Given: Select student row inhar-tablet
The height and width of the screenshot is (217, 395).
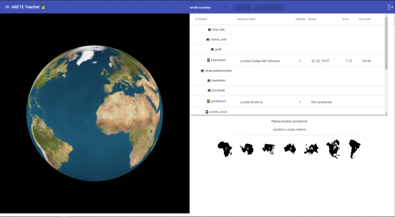Looking at the screenshot, I should [x=288, y=60].
